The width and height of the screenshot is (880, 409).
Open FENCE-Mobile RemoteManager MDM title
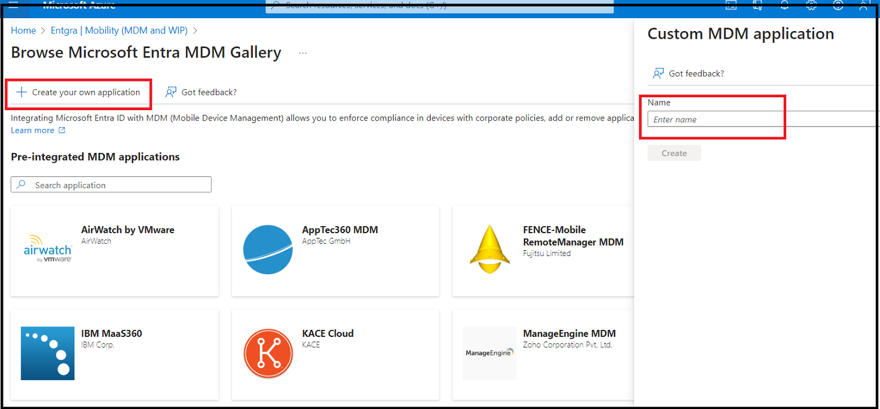coord(573,236)
